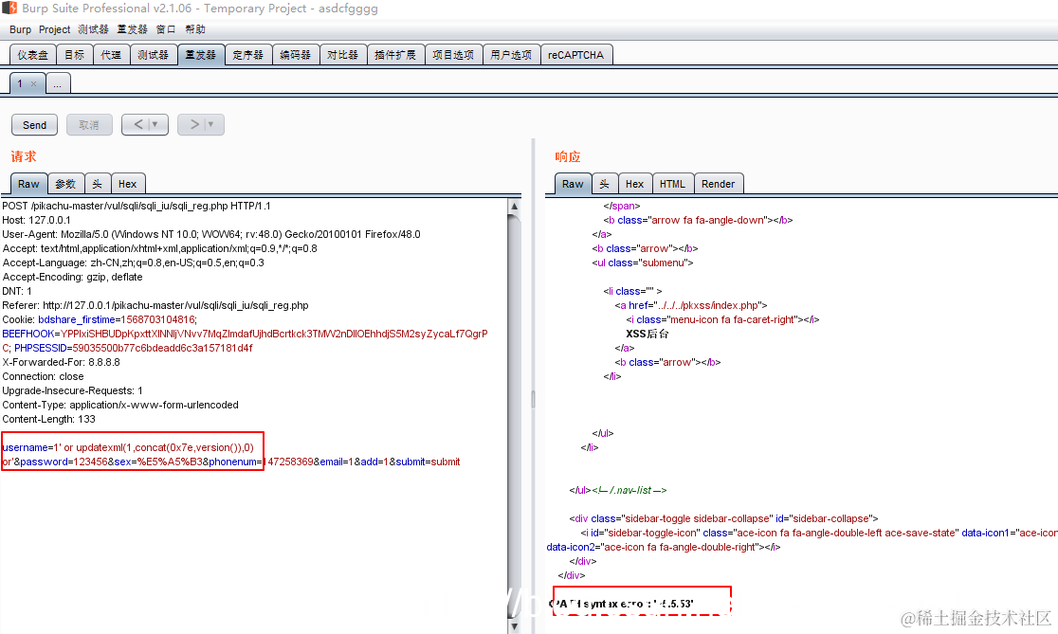
Task: Open the 重发器 menu in menu bar
Action: 133,29
